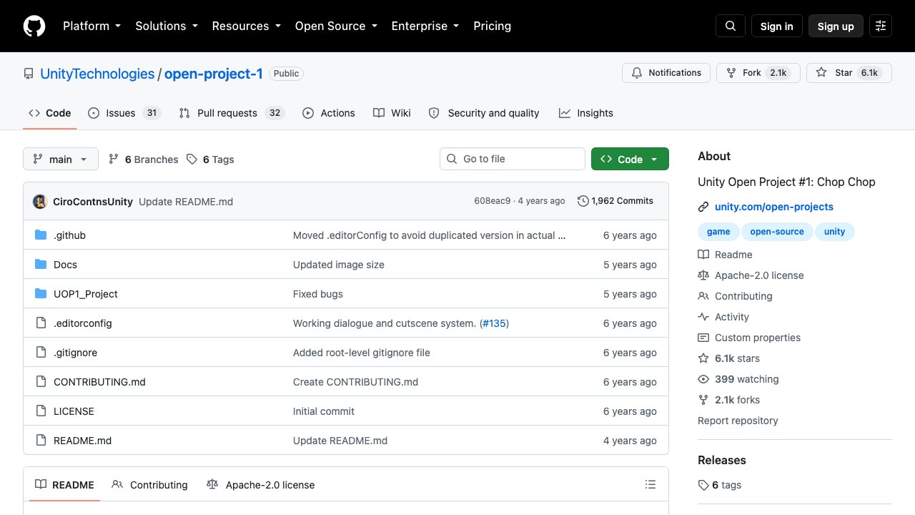Open pull request #135 link
915x515 pixels.
[495, 323]
